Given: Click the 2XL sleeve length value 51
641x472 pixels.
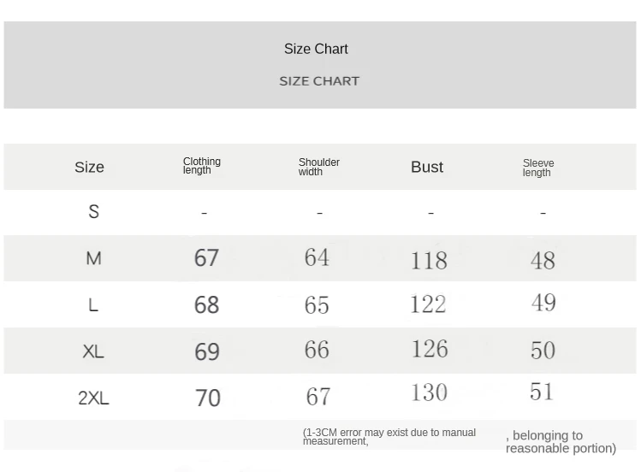Looking at the screenshot, I should (x=542, y=392).
